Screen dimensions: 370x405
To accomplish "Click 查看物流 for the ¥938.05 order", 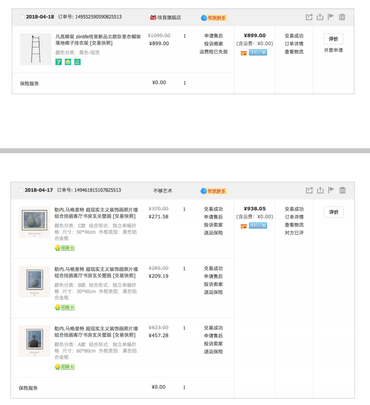I will pos(294,225).
